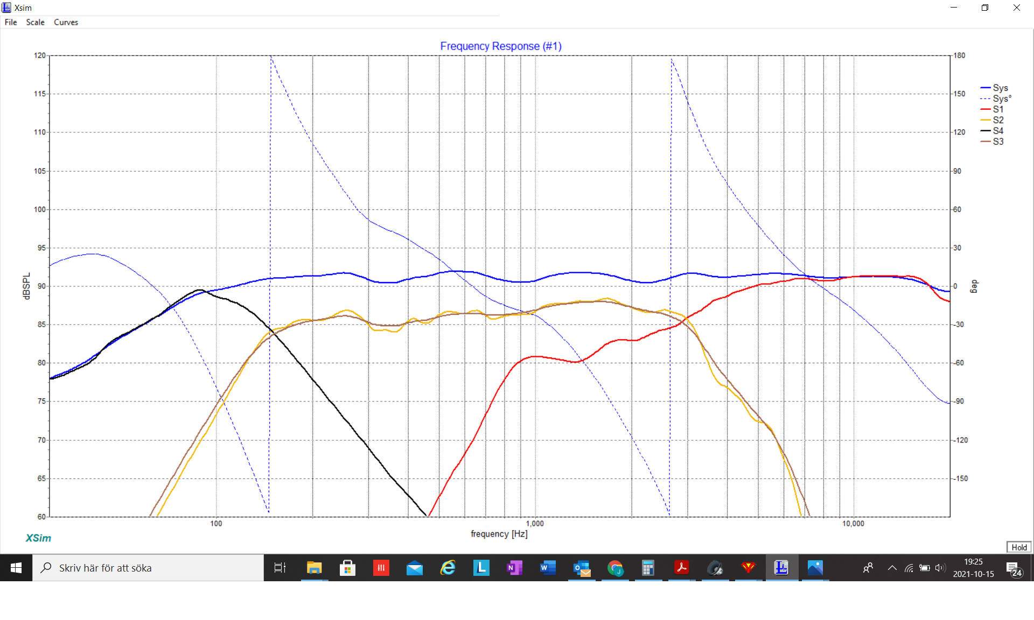The height and width of the screenshot is (620, 1034).
Task: Open Calculator from taskbar
Action: coord(648,568)
